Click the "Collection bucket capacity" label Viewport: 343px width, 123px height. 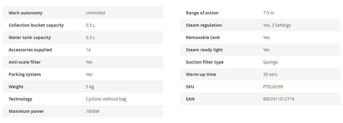click(x=36, y=25)
